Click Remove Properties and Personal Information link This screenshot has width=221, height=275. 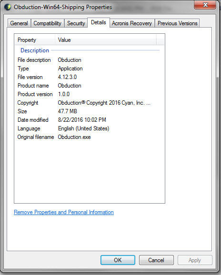coord(64,212)
